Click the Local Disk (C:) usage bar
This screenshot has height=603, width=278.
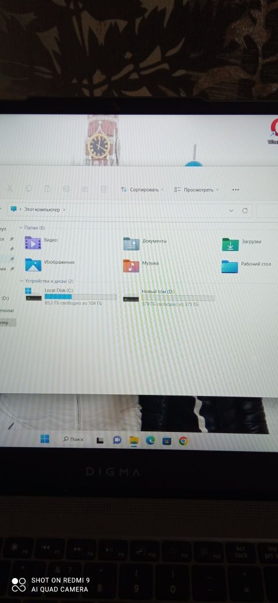pyautogui.click(x=81, y=297)
